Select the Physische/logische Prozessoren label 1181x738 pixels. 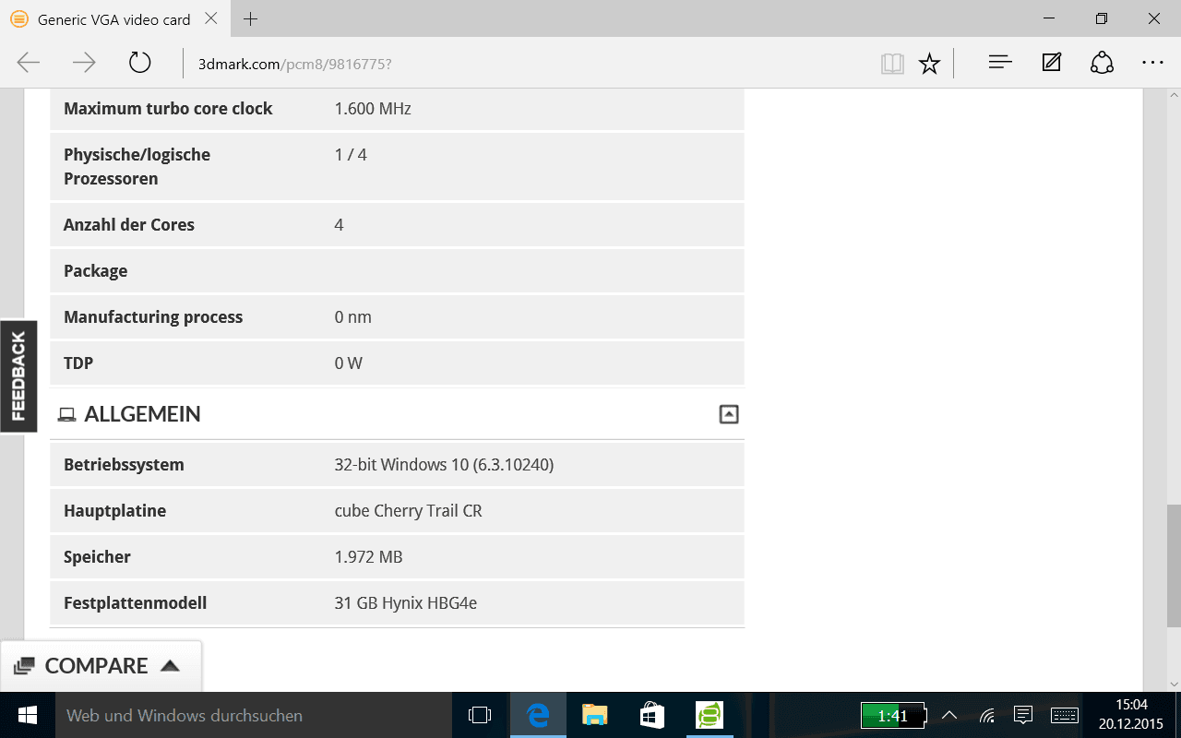[137, 167]
